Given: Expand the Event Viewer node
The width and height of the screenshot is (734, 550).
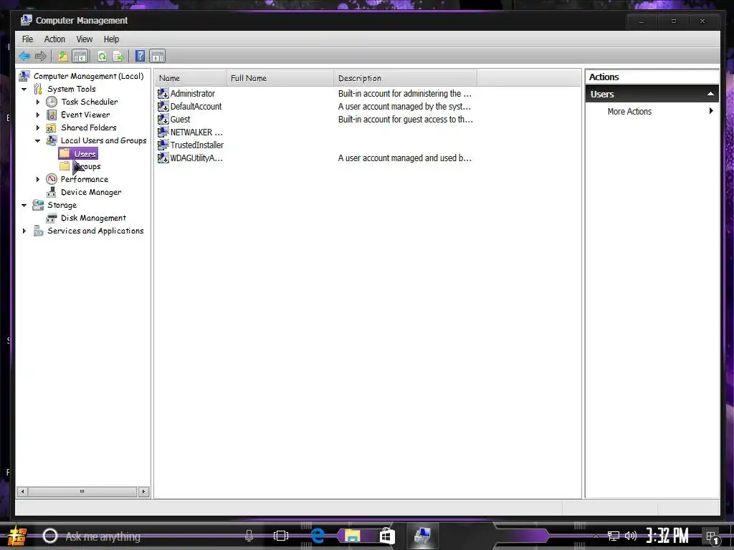Looking at the screenshot, I should click(38, 115).
